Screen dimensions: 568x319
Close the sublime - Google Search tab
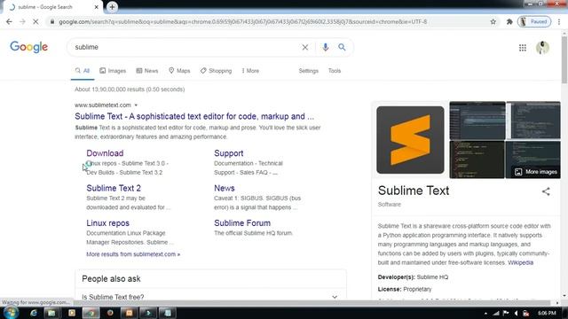97,7
